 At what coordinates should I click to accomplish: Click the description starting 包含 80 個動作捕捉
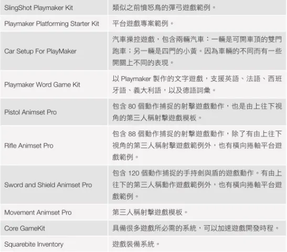pyautogui.click(x=197, y=112)
